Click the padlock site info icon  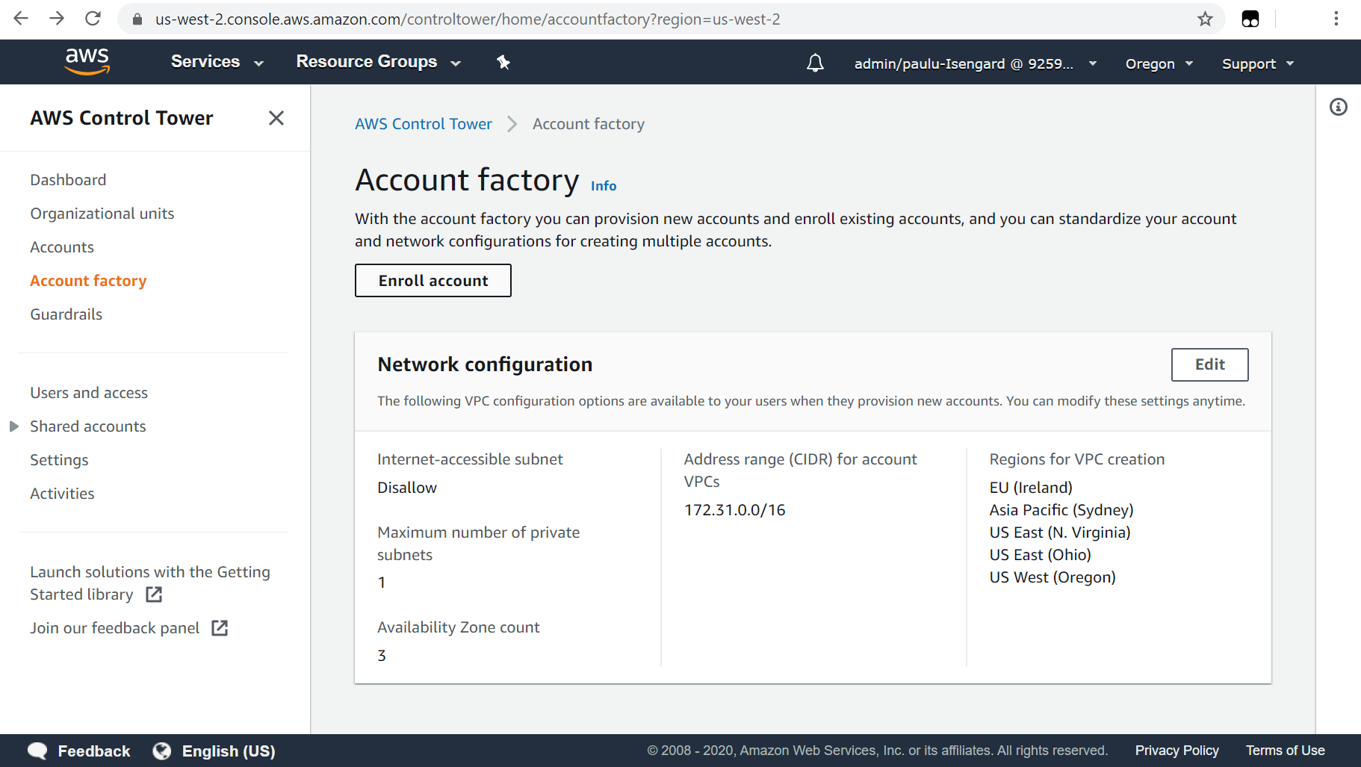click(137, 19)
